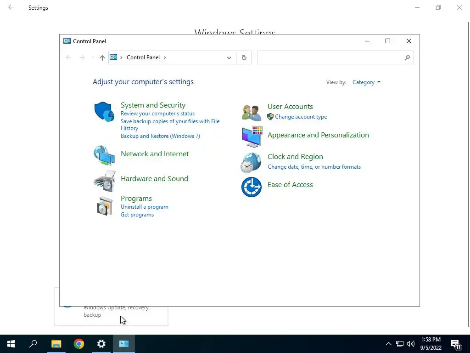Open Network and Internet globe icon

(104, 155)
